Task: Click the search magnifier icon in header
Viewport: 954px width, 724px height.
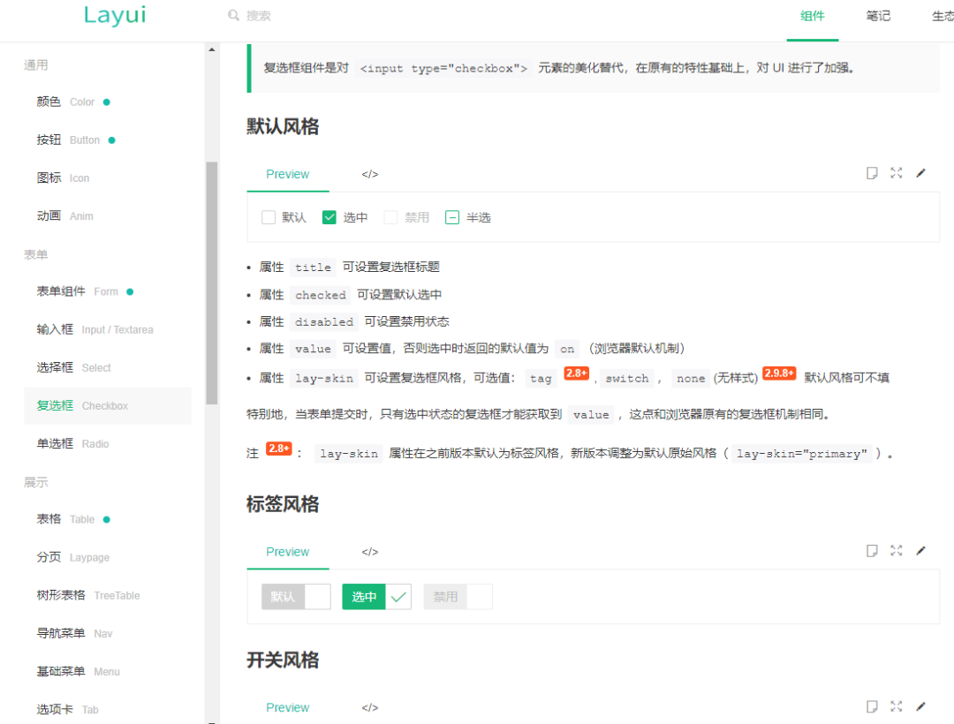Action: 234,16
